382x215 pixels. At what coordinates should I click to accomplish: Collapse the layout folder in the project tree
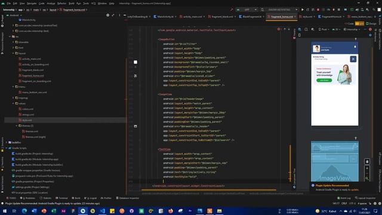click(13, 53)
